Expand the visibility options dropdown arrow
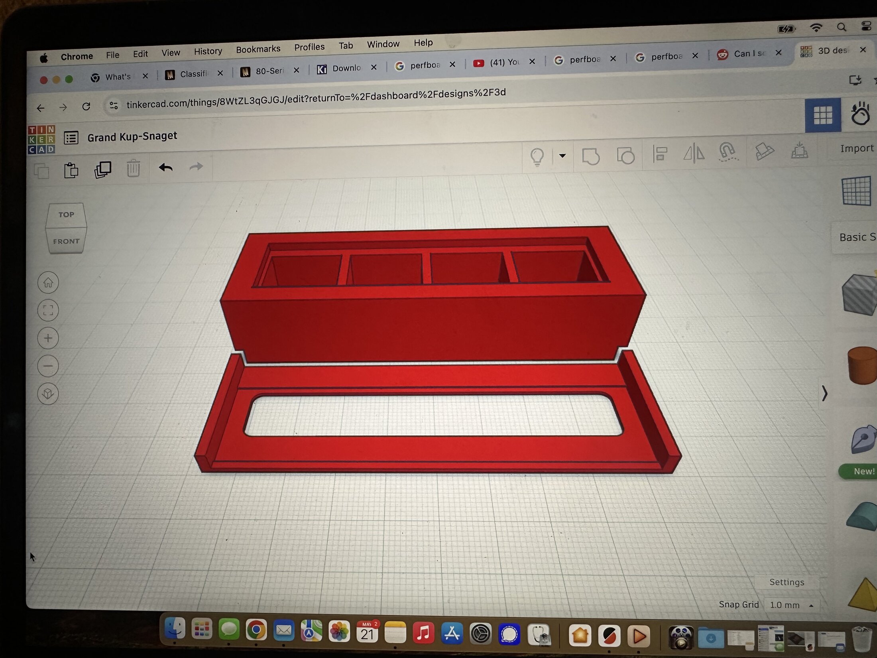 pyautogui.click(x=562, y=156)
